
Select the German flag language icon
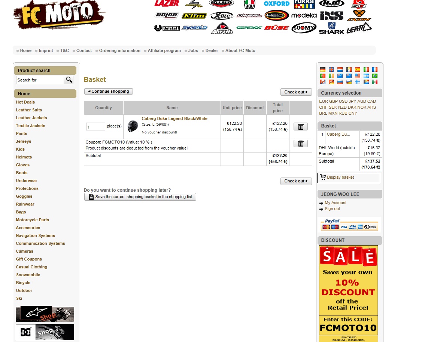pos(323,70)
